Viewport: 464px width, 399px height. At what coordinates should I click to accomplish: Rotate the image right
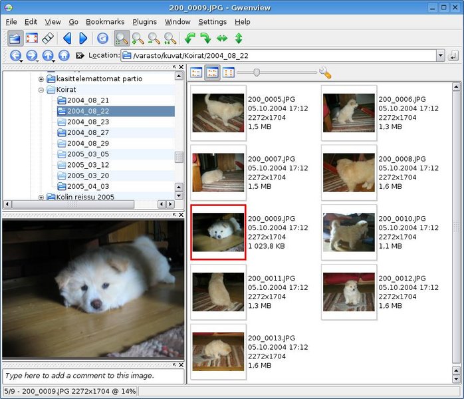[x=206, y=39]
